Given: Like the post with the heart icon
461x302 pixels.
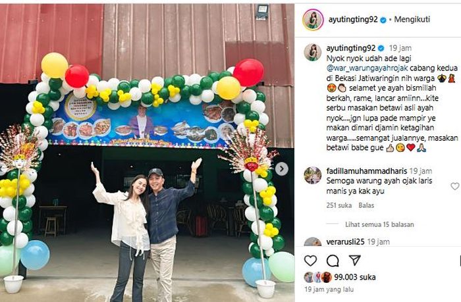Looking at the screenshot, I should 310,261.
